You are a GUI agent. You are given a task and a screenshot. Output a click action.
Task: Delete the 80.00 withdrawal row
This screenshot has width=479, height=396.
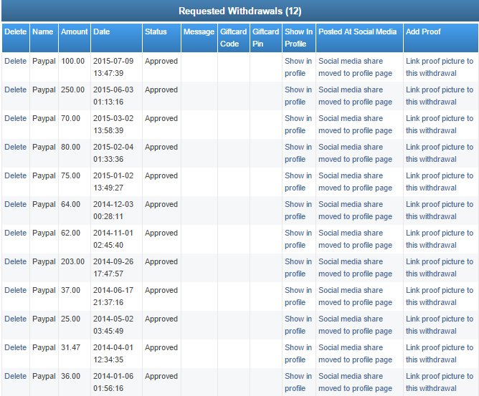[16, 147]
